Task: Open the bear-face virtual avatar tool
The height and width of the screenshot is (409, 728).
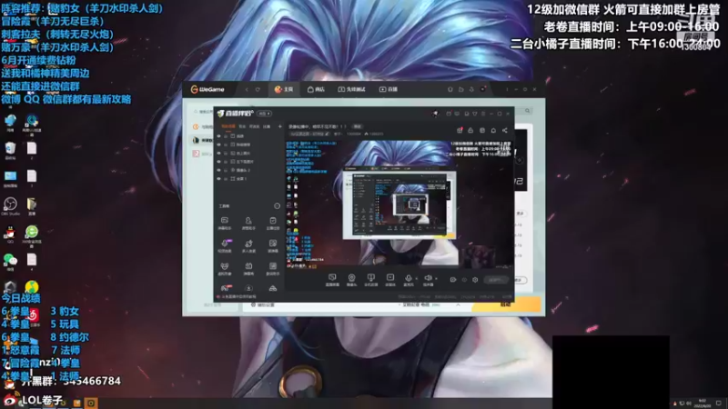Action: [225, 268]
